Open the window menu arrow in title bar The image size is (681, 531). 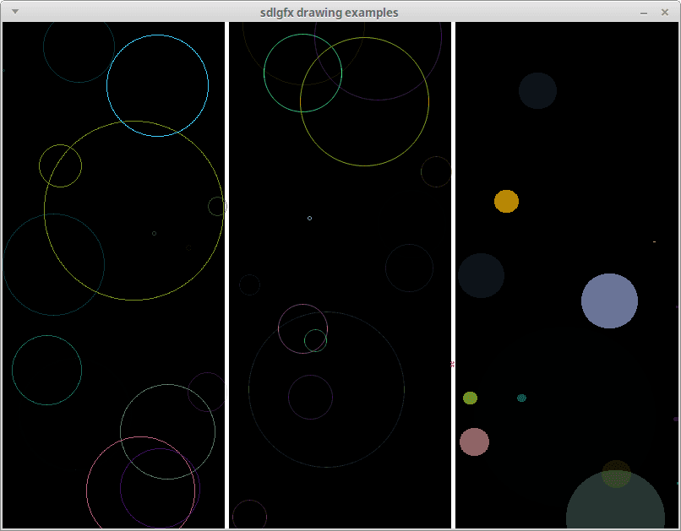(x=15, y=12)
